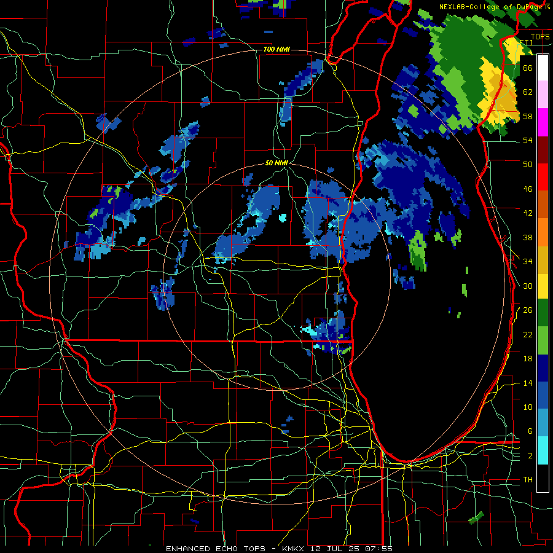Select the 58 value on legend scale
553x553 pixels.
[528, 116]
